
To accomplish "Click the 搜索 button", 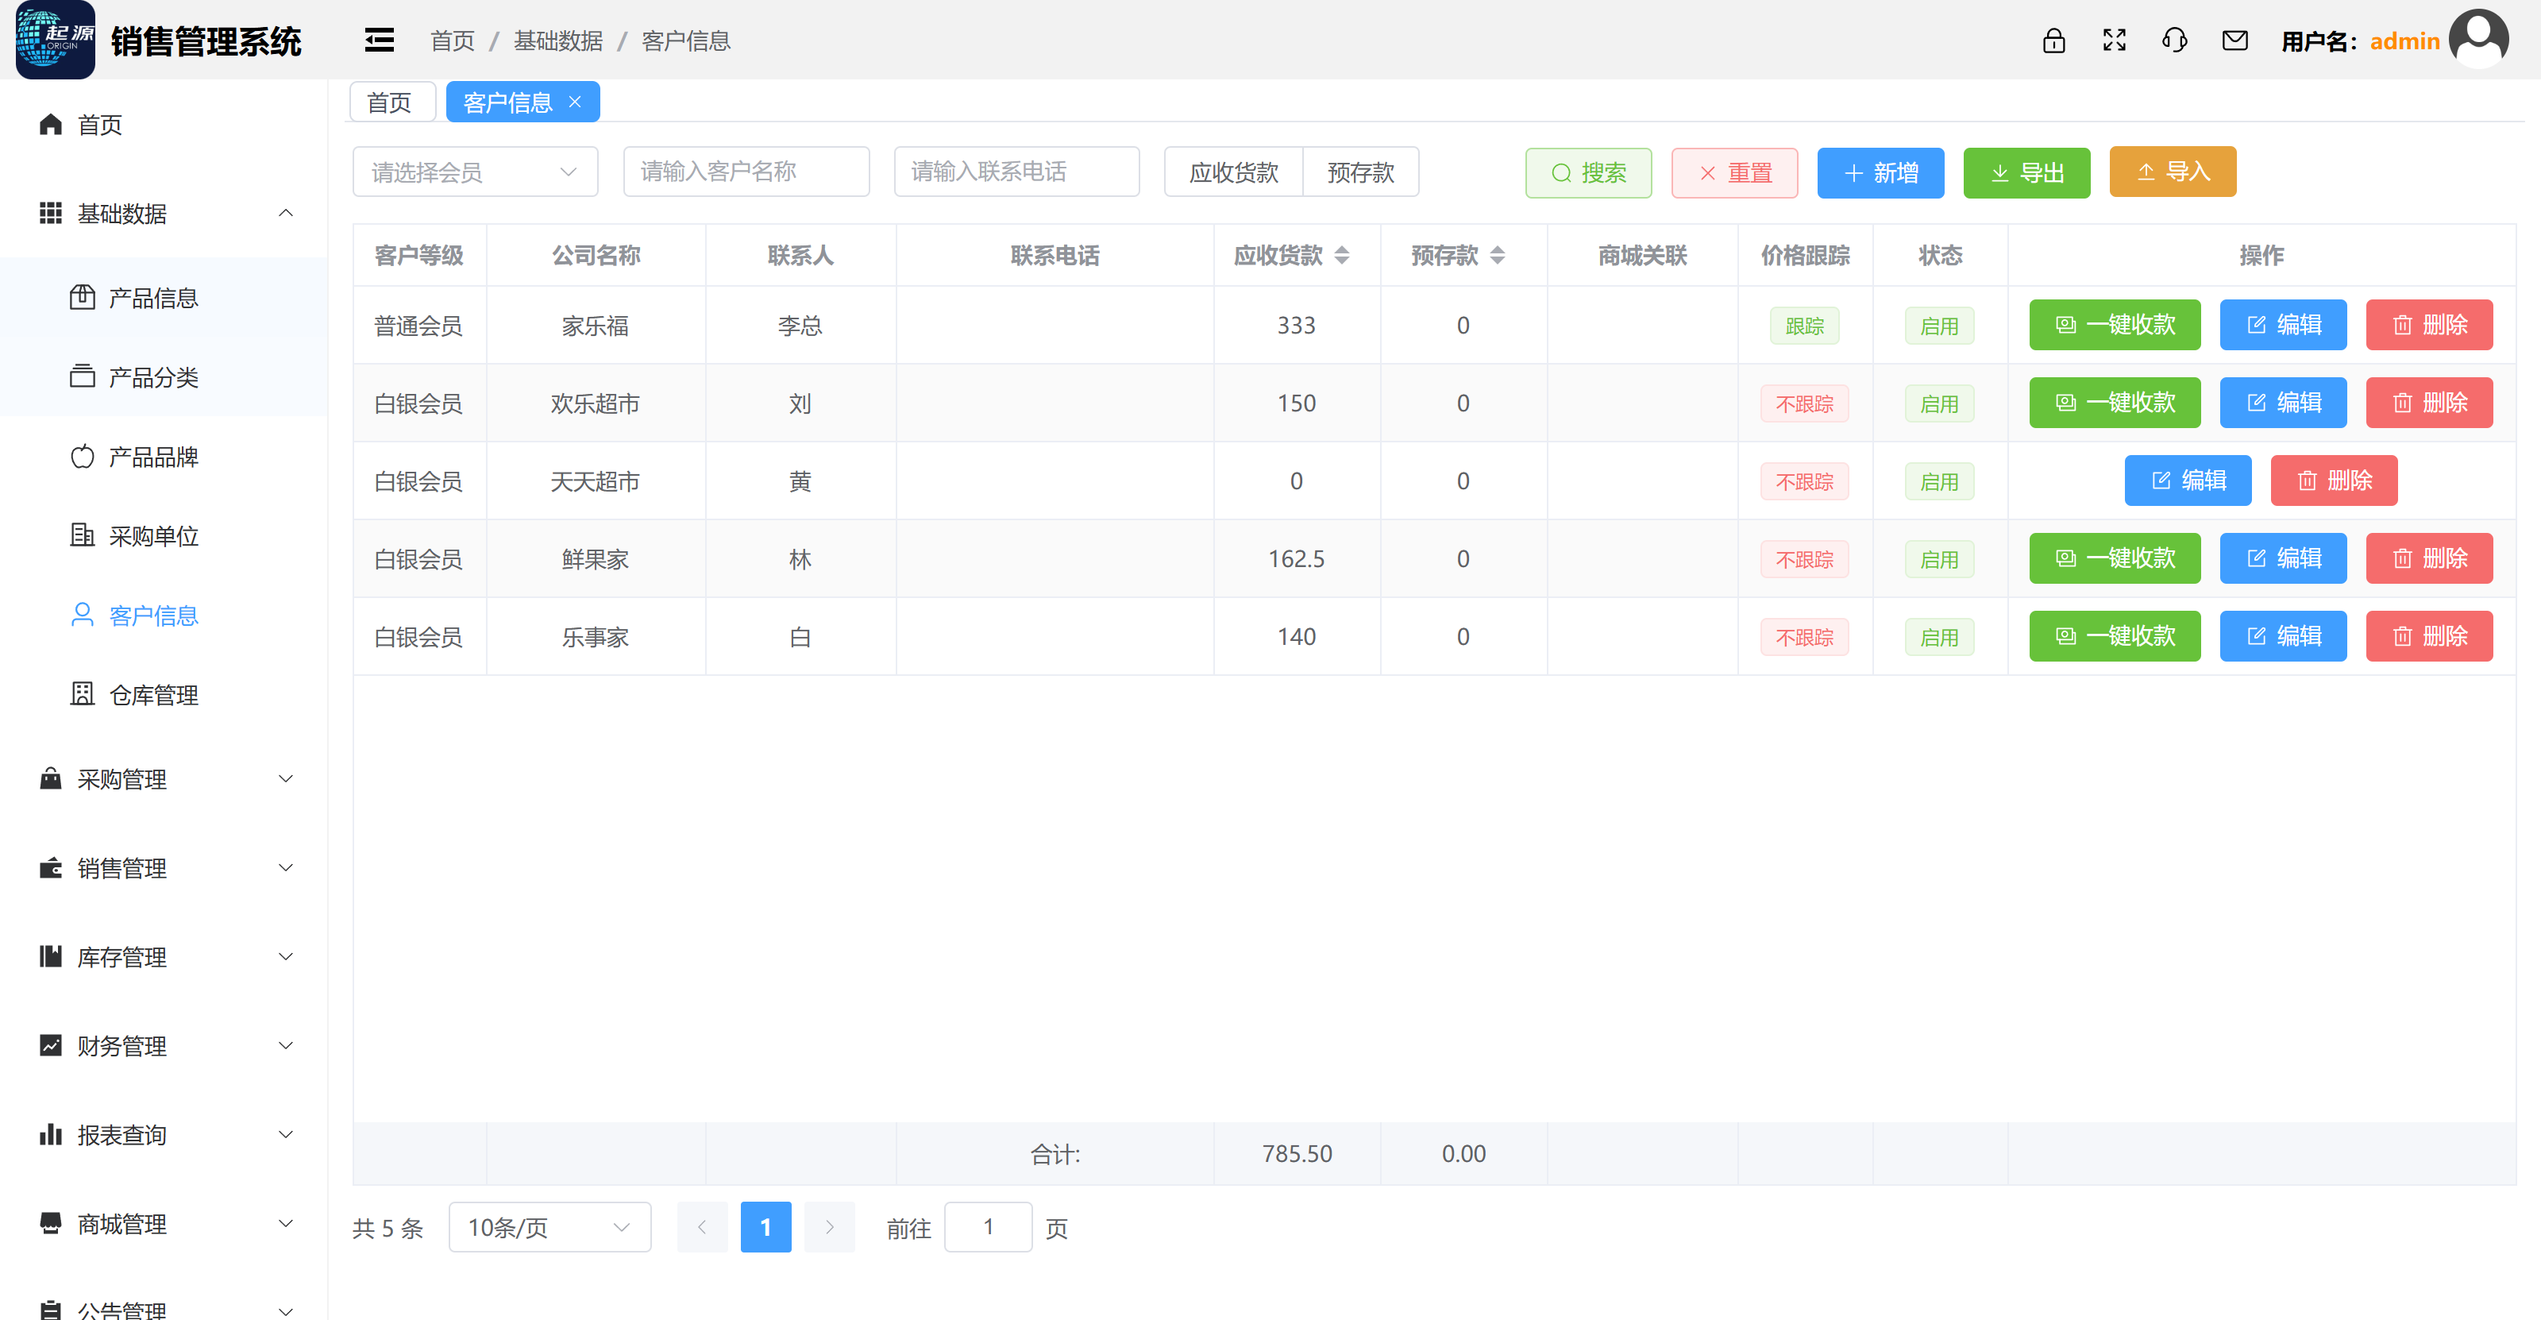I will (1588, 172).
